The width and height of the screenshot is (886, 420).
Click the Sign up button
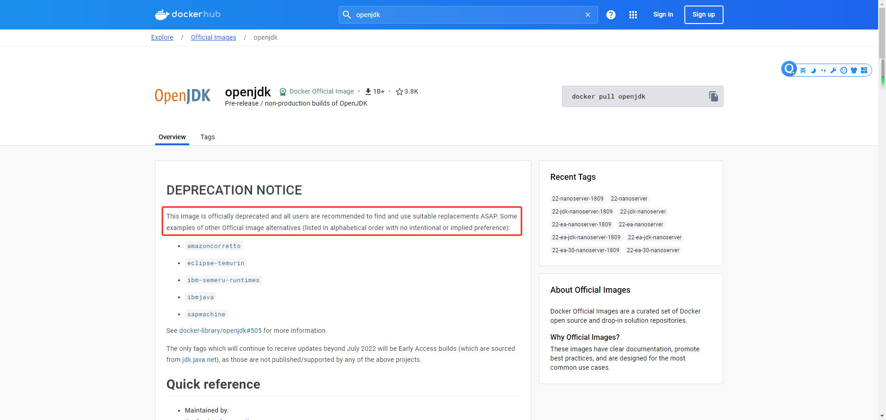coord(704,15)
